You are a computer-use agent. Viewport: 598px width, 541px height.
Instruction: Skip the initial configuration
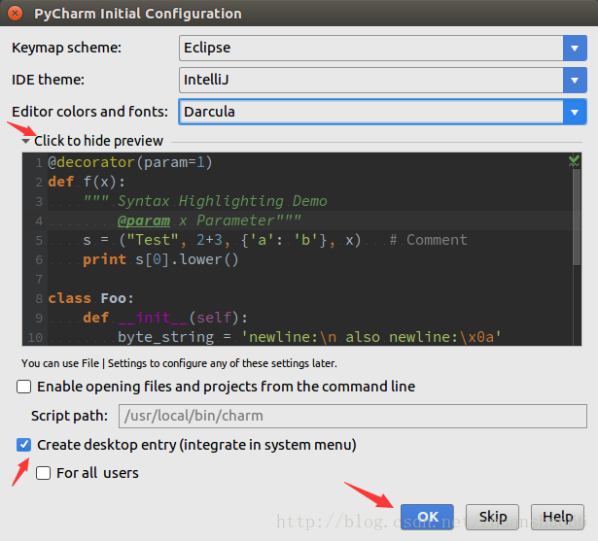tap(492, 517)
